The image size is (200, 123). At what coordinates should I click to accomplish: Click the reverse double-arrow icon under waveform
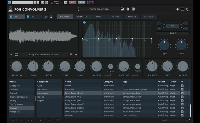[x=76, y=54]
